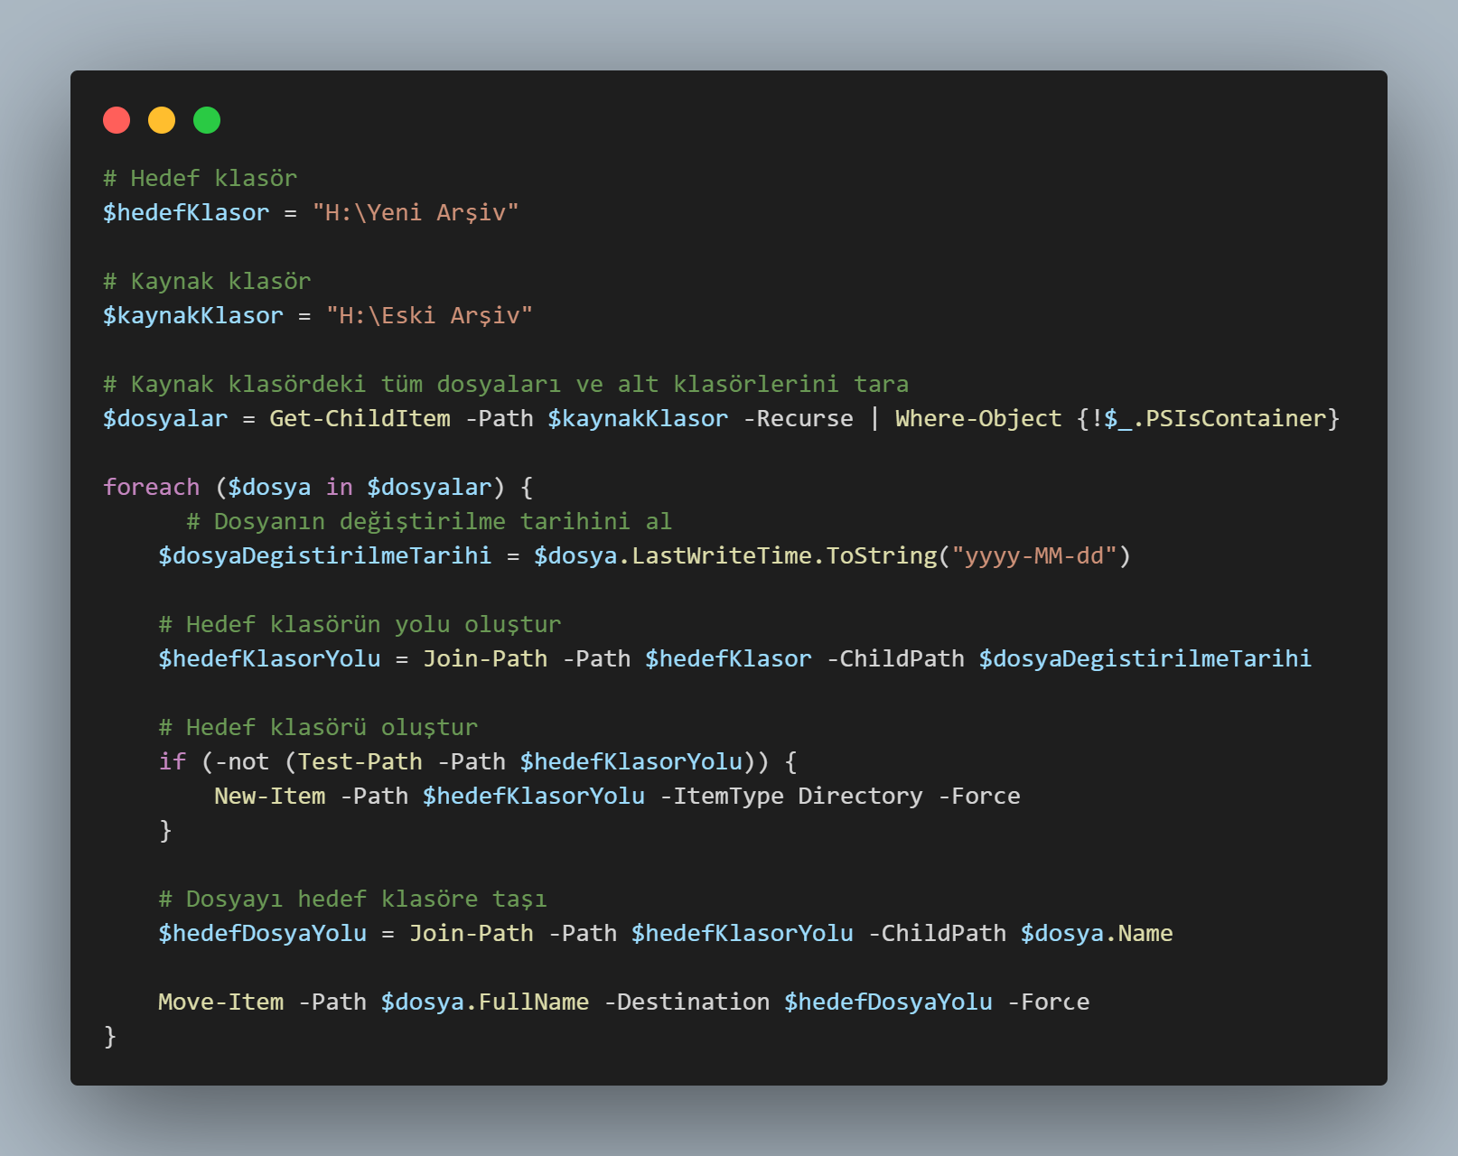This screenshot has width=1458, height=1156.
Task: Click the comment about scanning source folder files
Action: [506, 384]
